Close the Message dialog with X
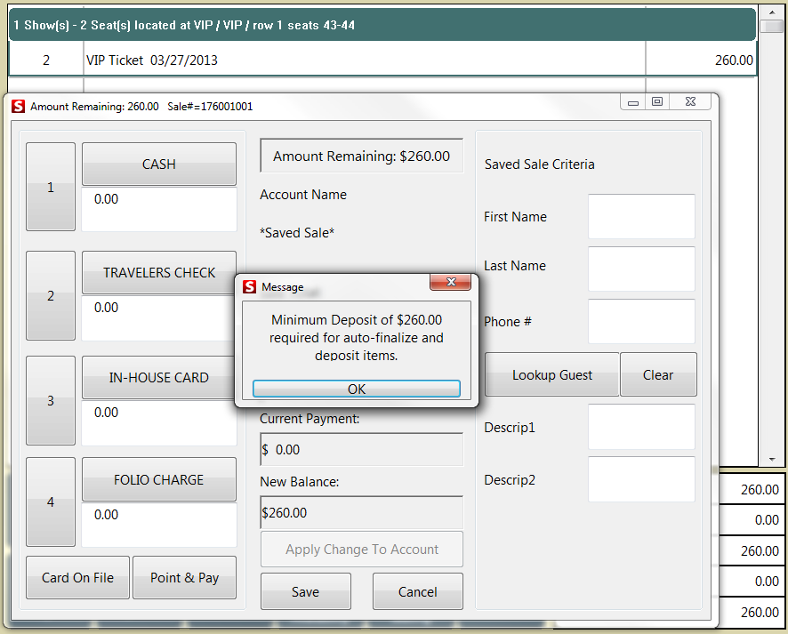 450,284
